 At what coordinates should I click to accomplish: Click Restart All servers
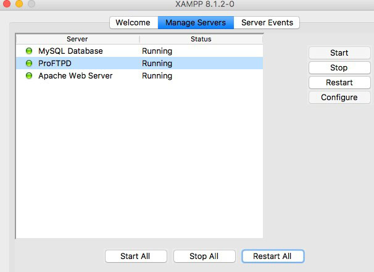click(273, 256)
